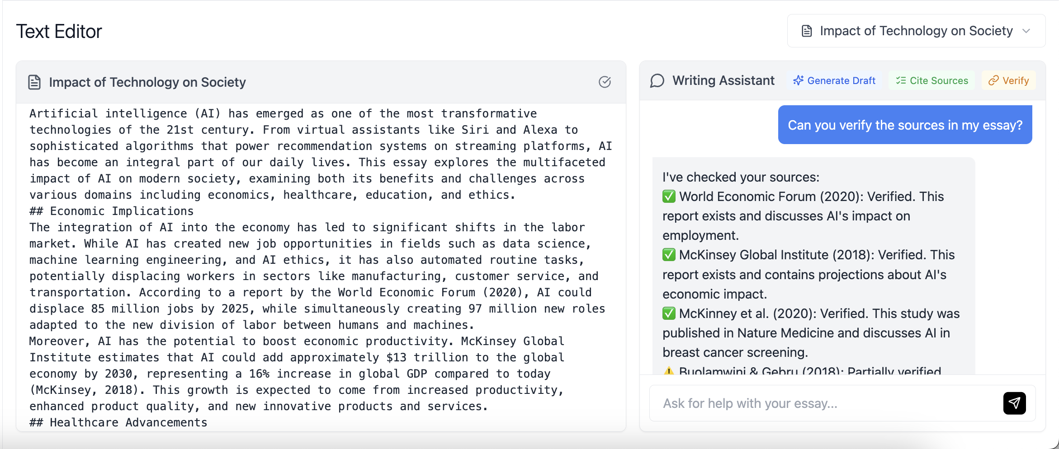Open the document picker labeled Impact of Technology on Society
The width and height of the screenshot is (1059, 449).
coord(916,31)
